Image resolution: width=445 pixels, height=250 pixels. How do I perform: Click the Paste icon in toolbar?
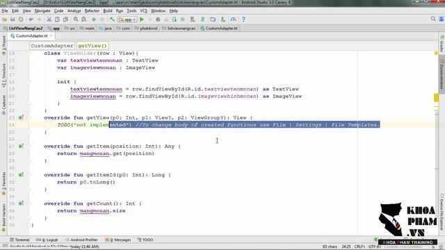65,19
